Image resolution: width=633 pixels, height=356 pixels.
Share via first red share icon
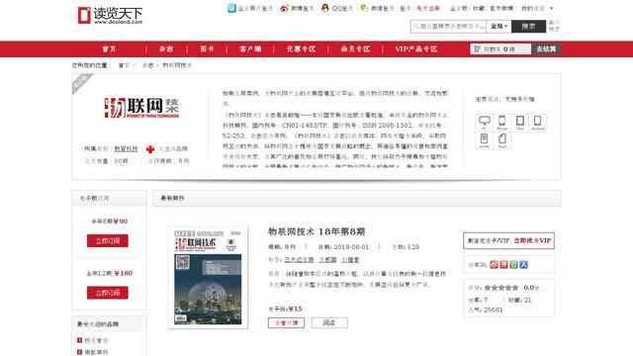point(494,265)
